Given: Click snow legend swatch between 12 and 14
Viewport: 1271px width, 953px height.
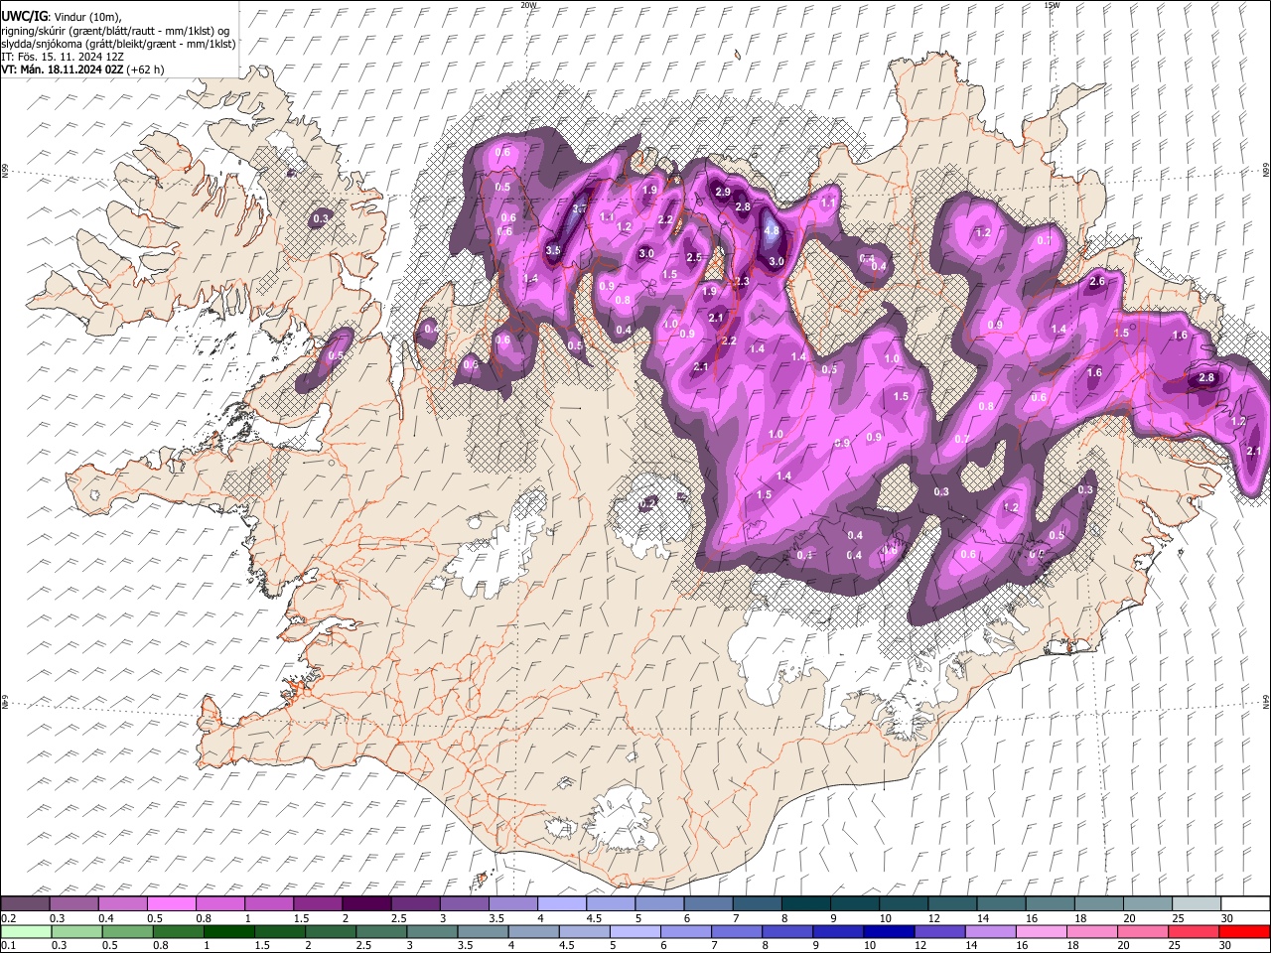Looking at the screenshot, I should [x=952, y=903].
